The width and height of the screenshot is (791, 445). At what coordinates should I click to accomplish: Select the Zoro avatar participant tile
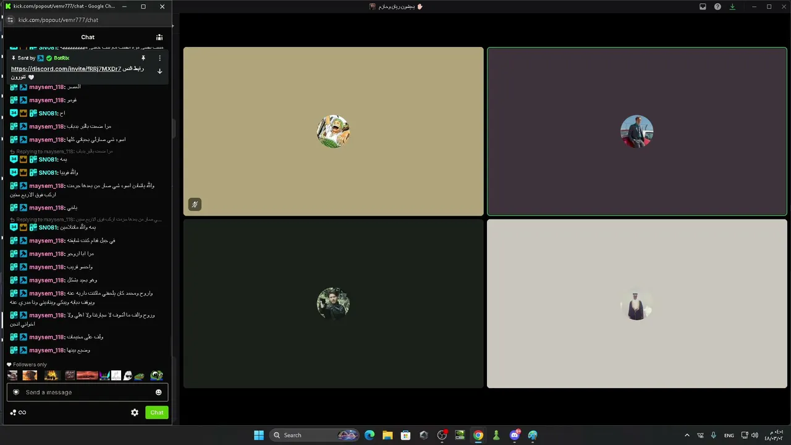click(x=334, y=131)
